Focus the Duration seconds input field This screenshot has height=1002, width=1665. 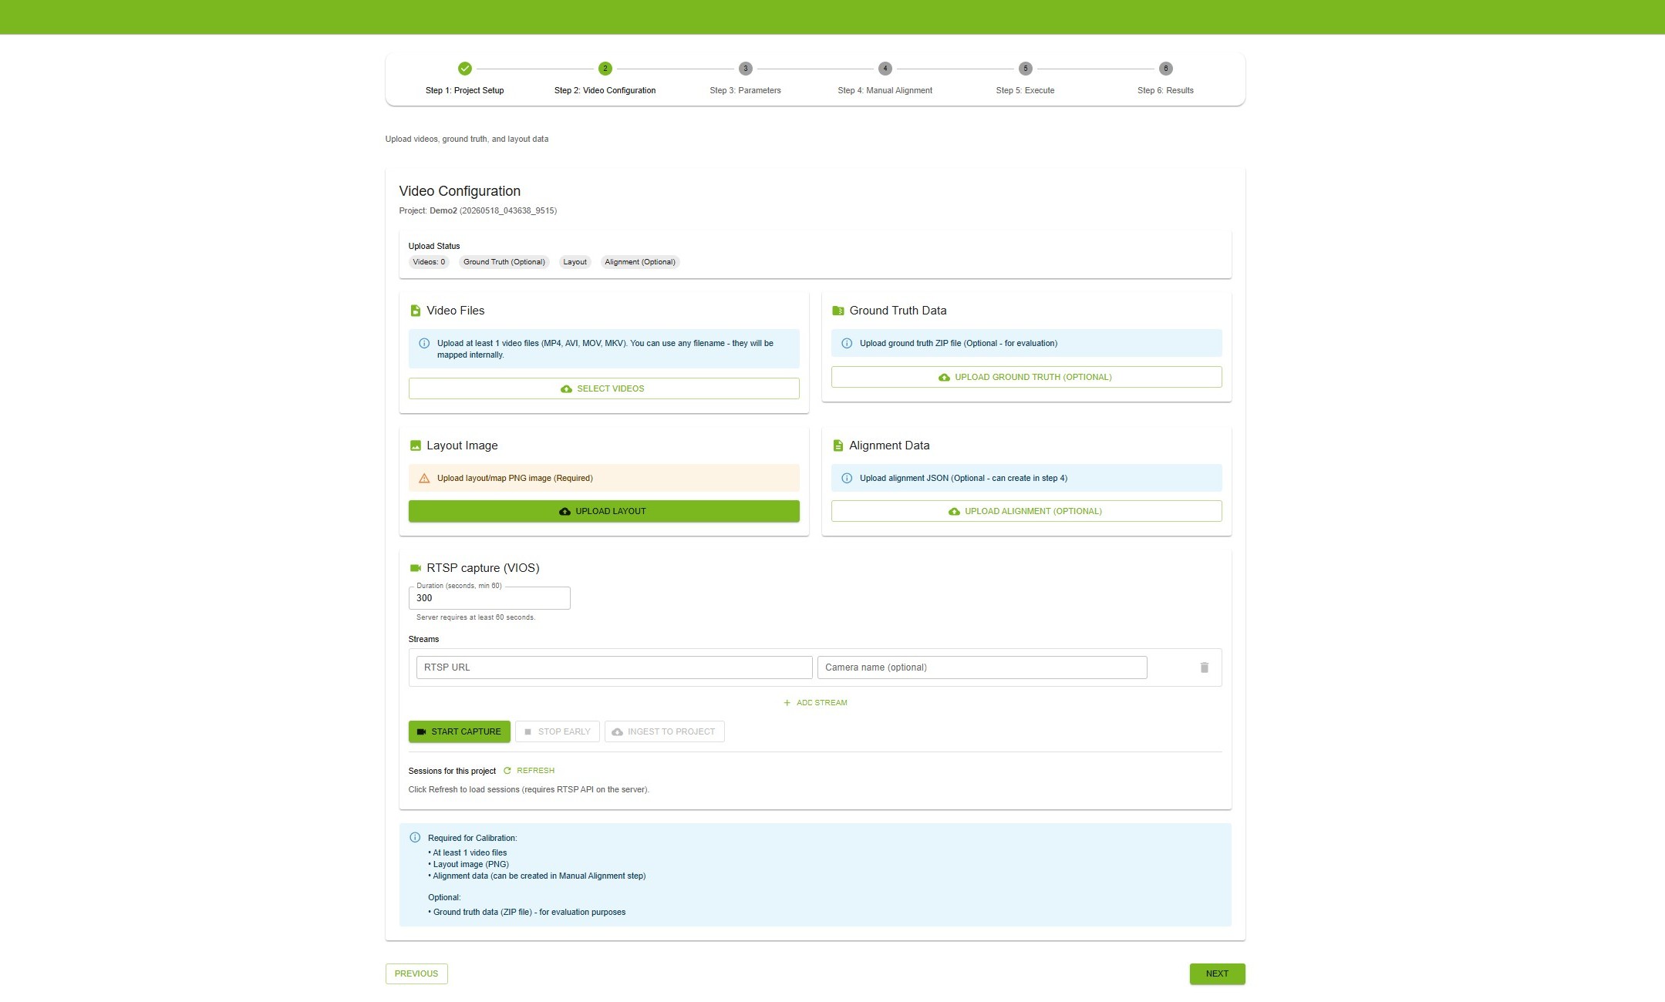click(489, 598)
